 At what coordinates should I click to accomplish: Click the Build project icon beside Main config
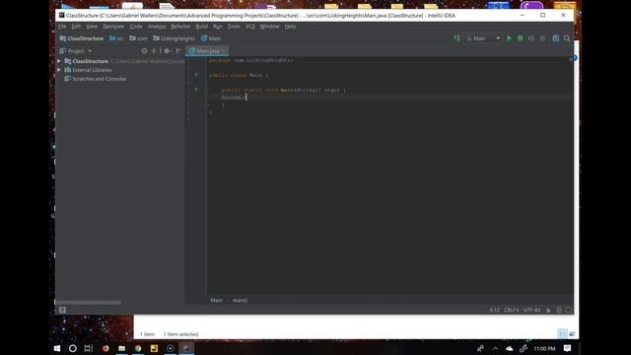pos(457,38)
